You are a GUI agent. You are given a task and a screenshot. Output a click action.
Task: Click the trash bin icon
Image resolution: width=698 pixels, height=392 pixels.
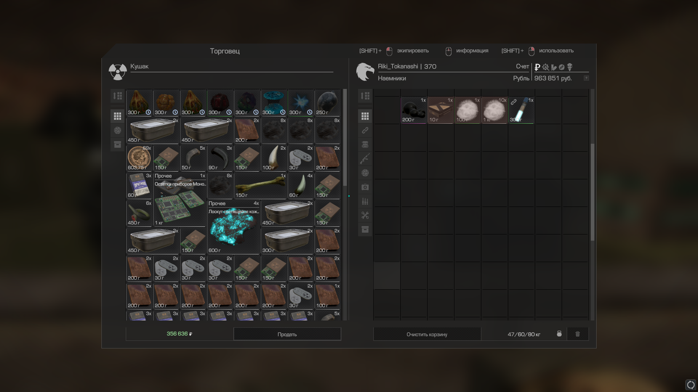click(x=578, y=334)
